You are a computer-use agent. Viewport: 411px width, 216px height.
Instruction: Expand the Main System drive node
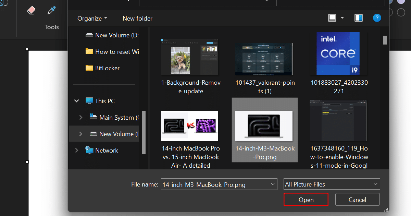pyautogui.click(x=81, y=118)
